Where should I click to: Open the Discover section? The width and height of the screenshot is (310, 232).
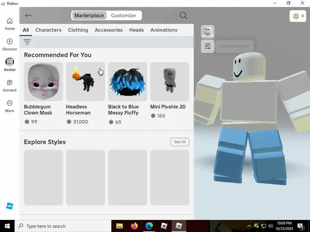coord(9,45)
